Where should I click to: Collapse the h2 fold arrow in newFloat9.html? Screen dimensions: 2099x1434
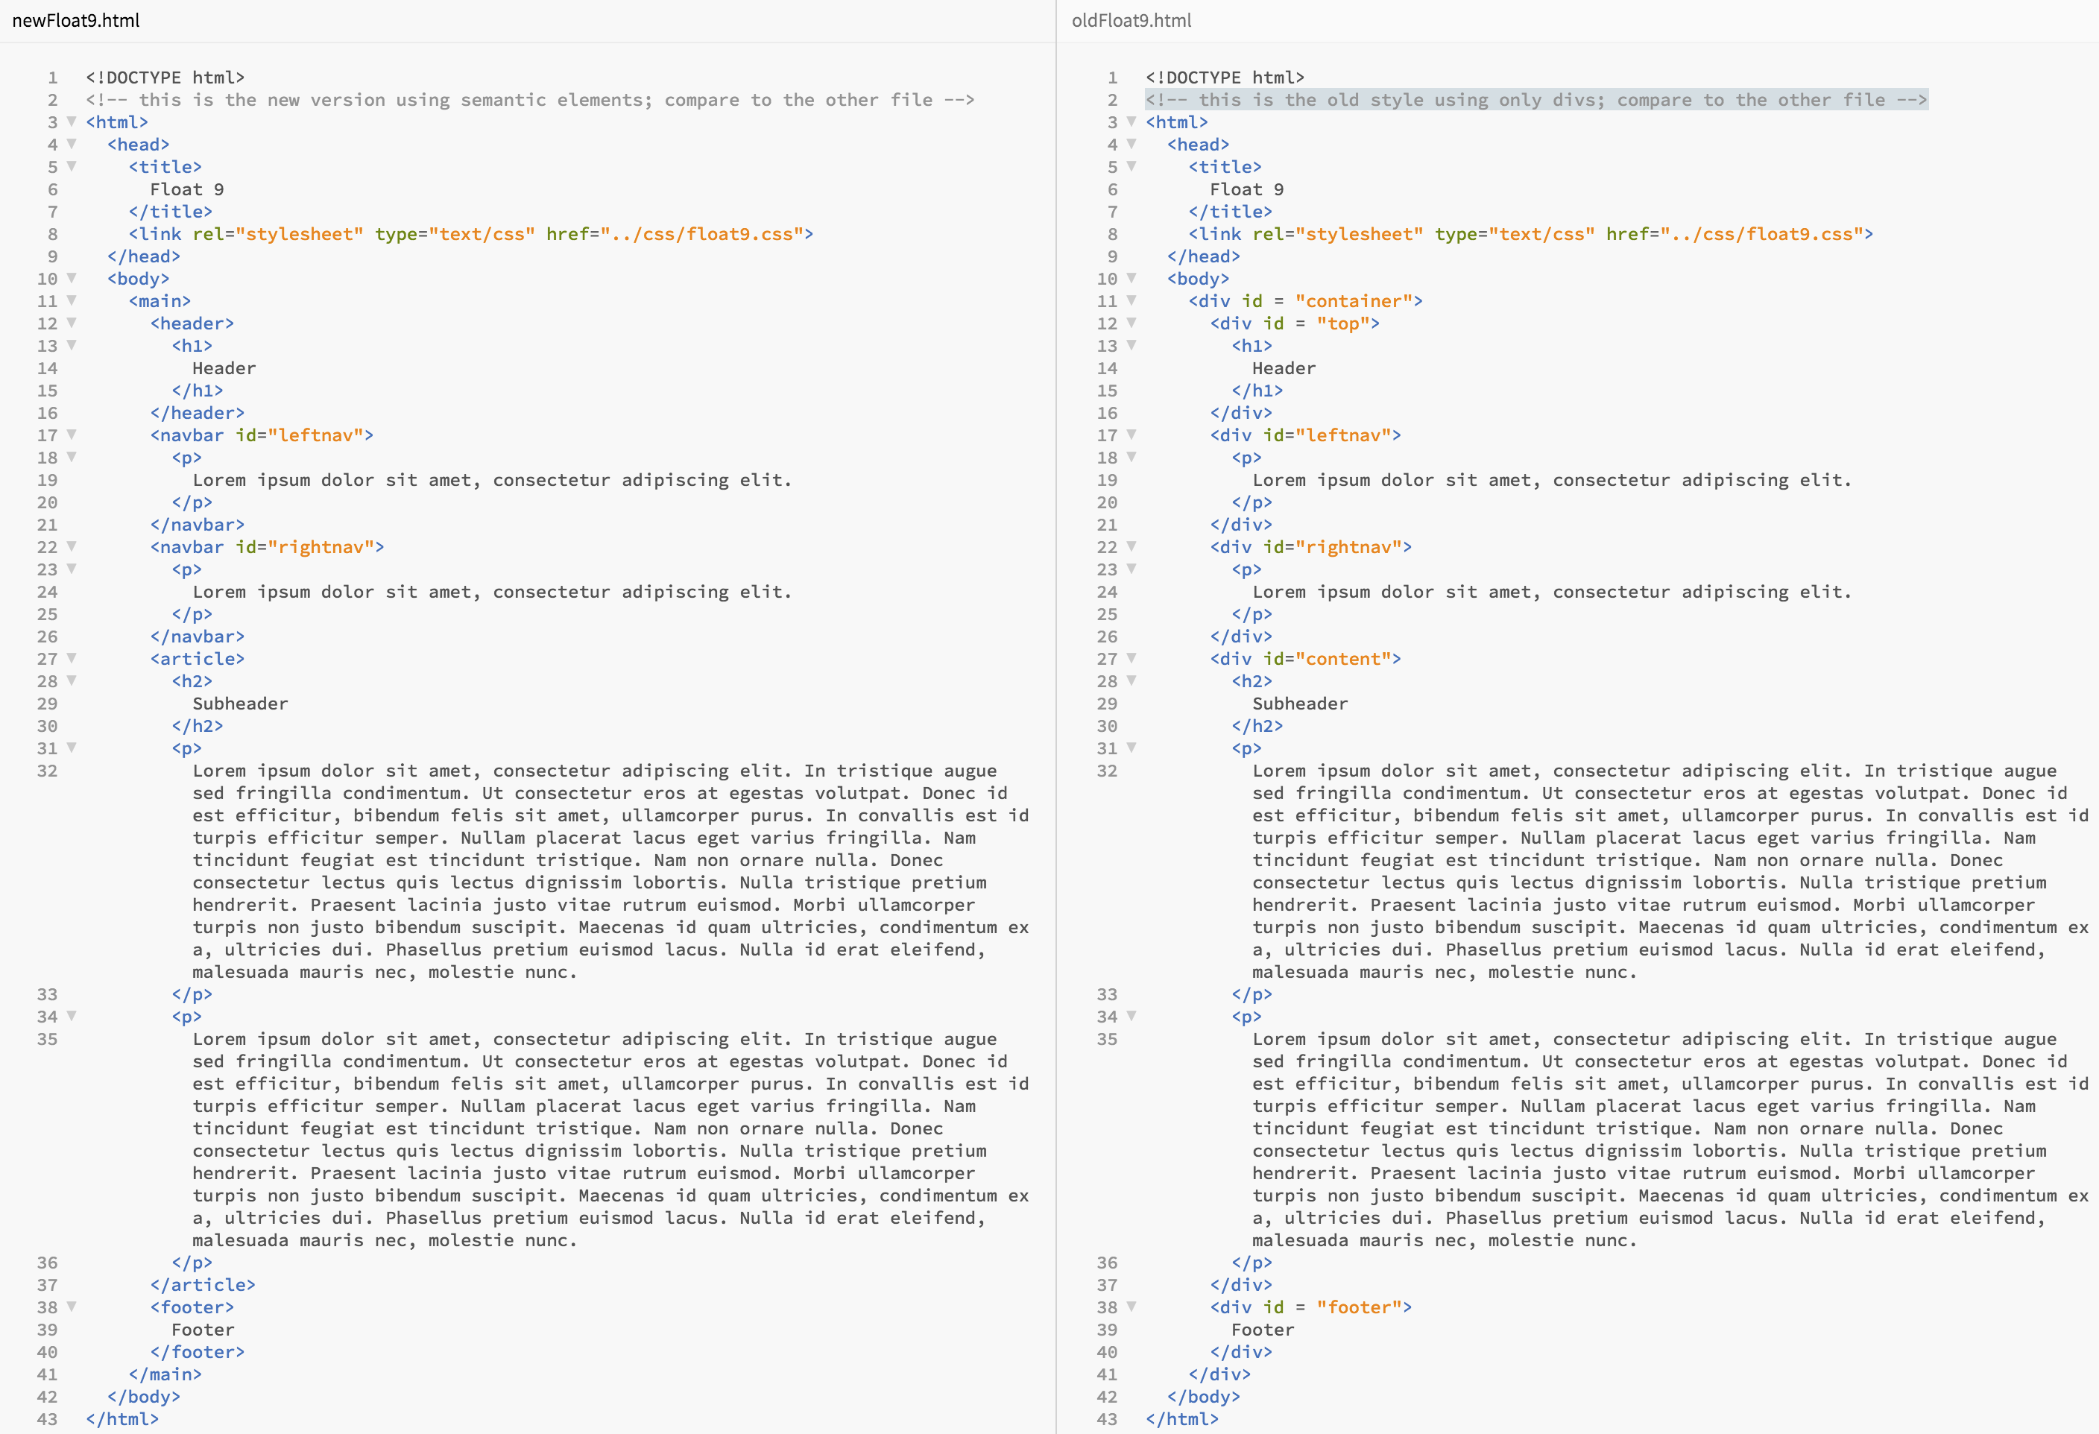pyautogui.click(x=72, y=680)
